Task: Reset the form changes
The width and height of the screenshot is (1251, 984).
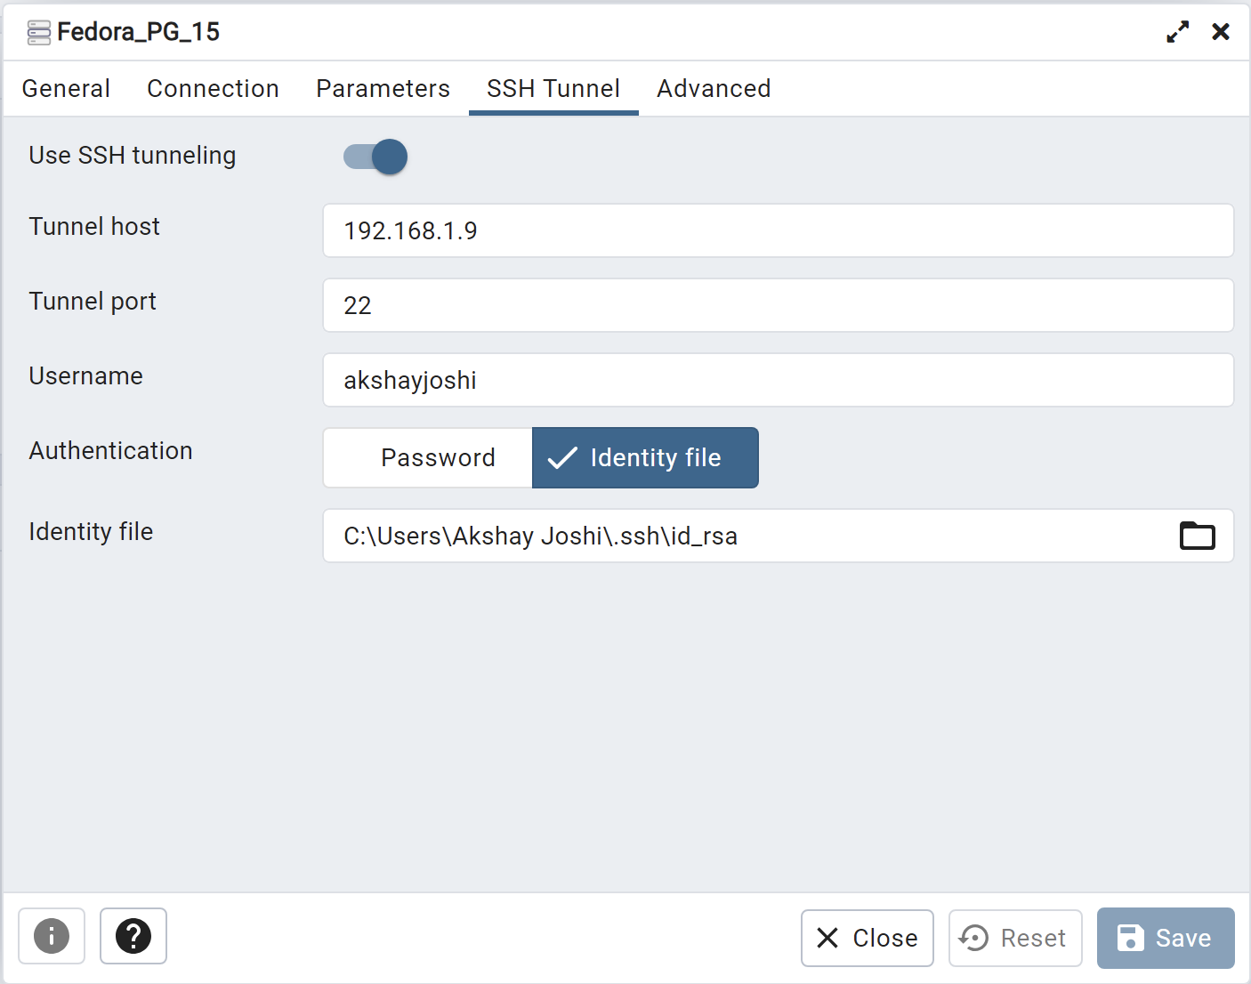Action: [x=1014, y=938]
